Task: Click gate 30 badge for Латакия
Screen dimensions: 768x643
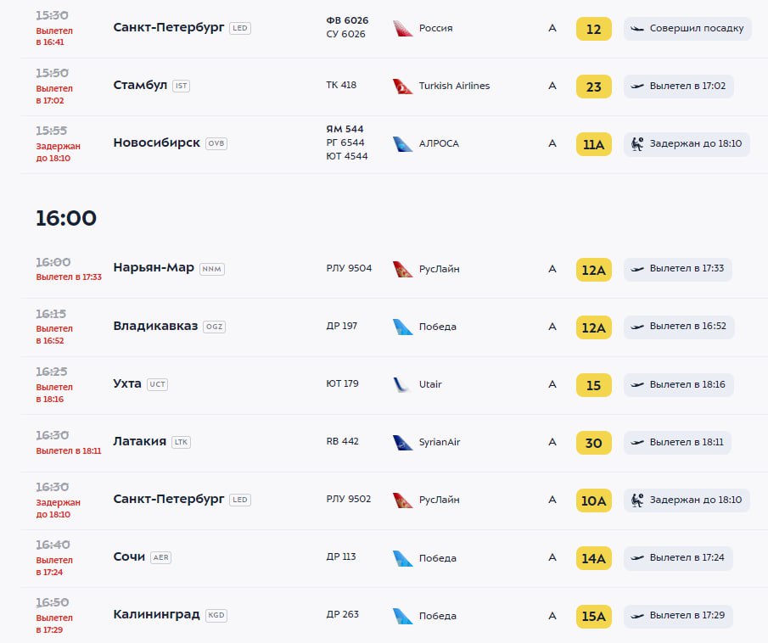Action: click(593, 443)
